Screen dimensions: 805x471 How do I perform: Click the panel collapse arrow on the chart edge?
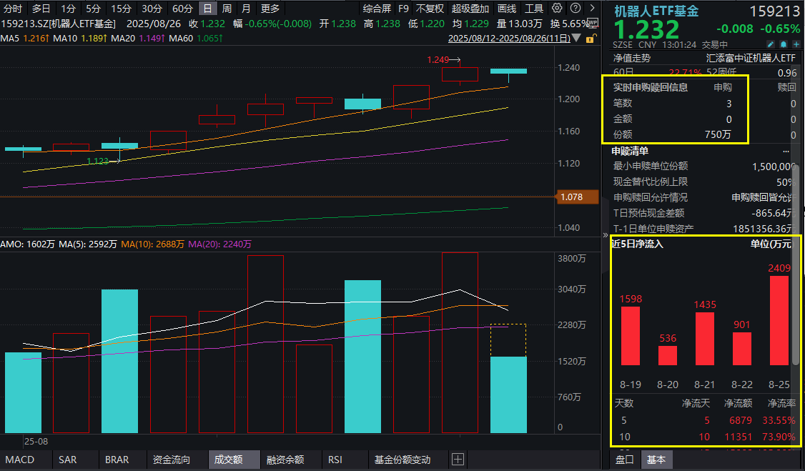[x=606, y=234]
